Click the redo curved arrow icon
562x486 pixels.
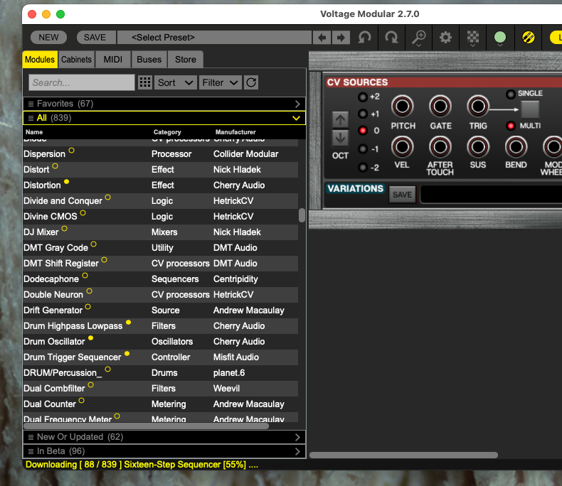click(391, 37)
